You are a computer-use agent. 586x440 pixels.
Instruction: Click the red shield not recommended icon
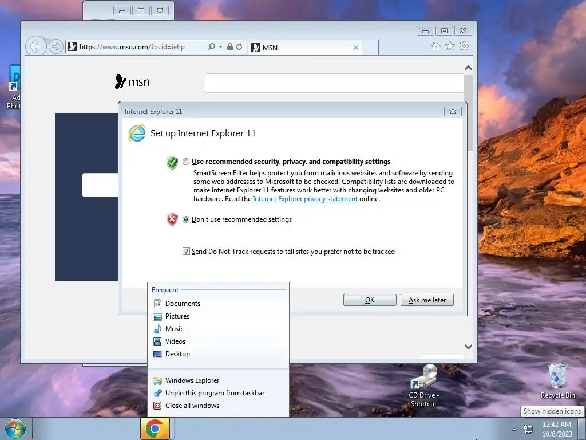click(x=172, y=219)
